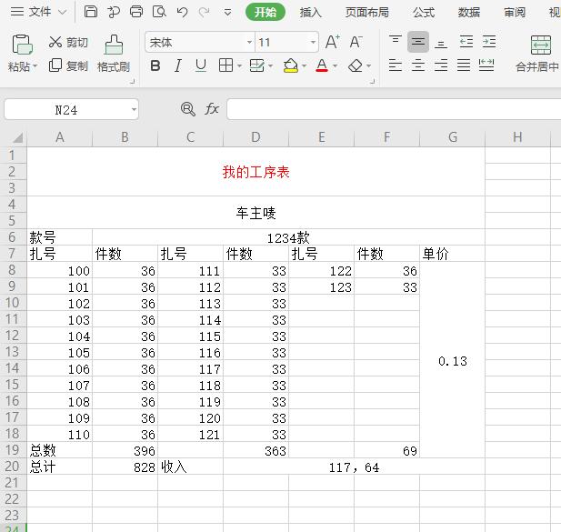561x532 pixels.
Task: Toggle middle vertical alignment
Action: (418, 42)
